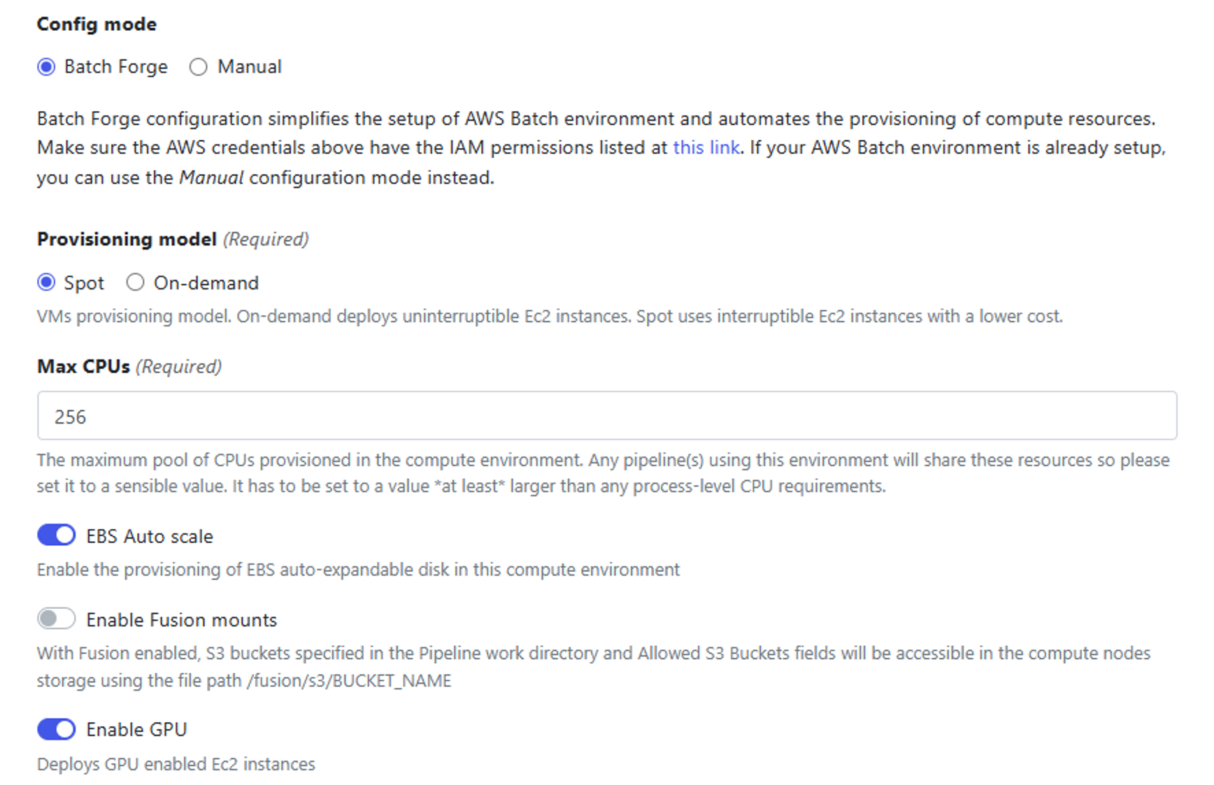
Task: Click the 'Enable Fusion mounts' label text
Action: point(182,620)
